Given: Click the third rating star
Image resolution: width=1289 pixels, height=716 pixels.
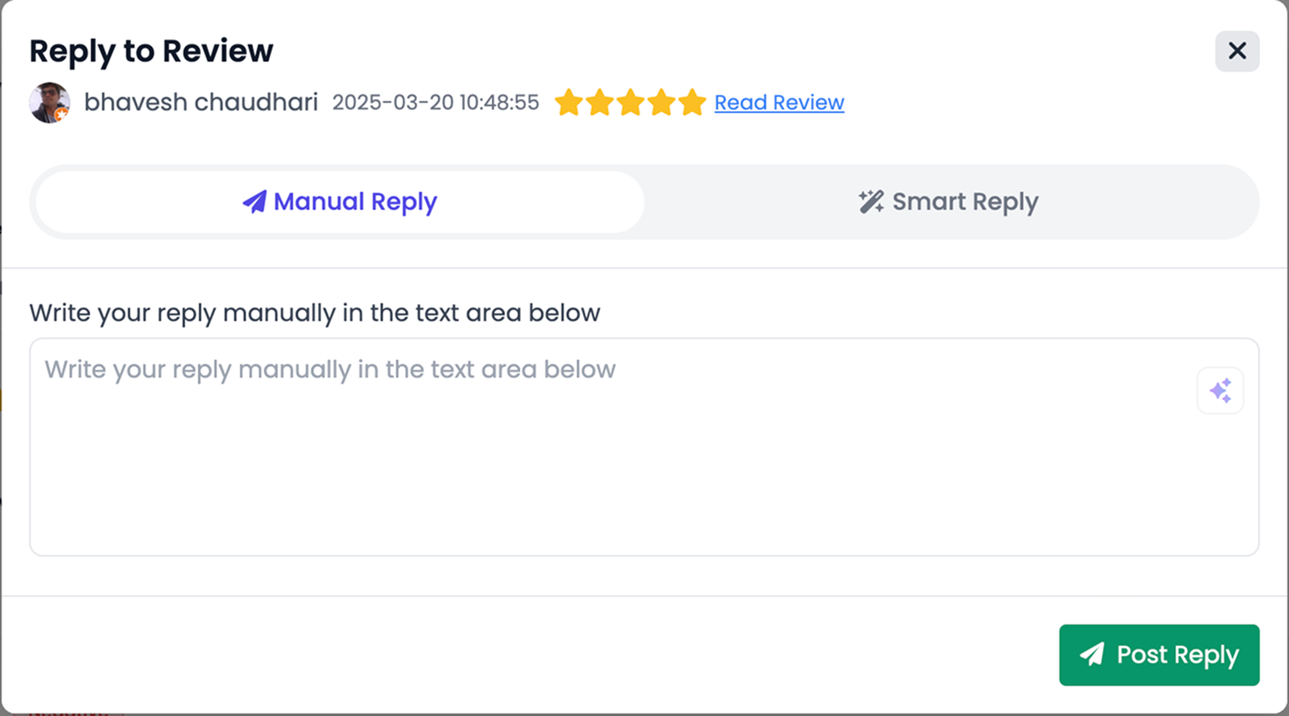Looking at the screenshot, I should [x=631, y=103].
